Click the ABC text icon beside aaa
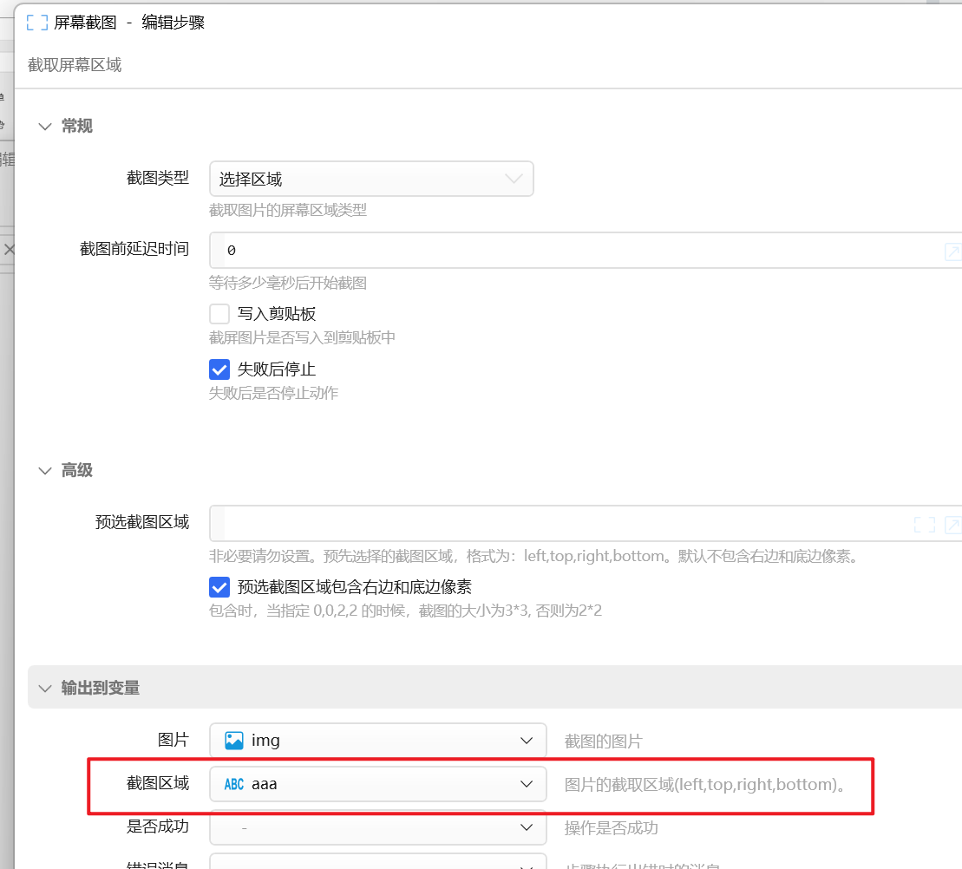 [233, 784]
